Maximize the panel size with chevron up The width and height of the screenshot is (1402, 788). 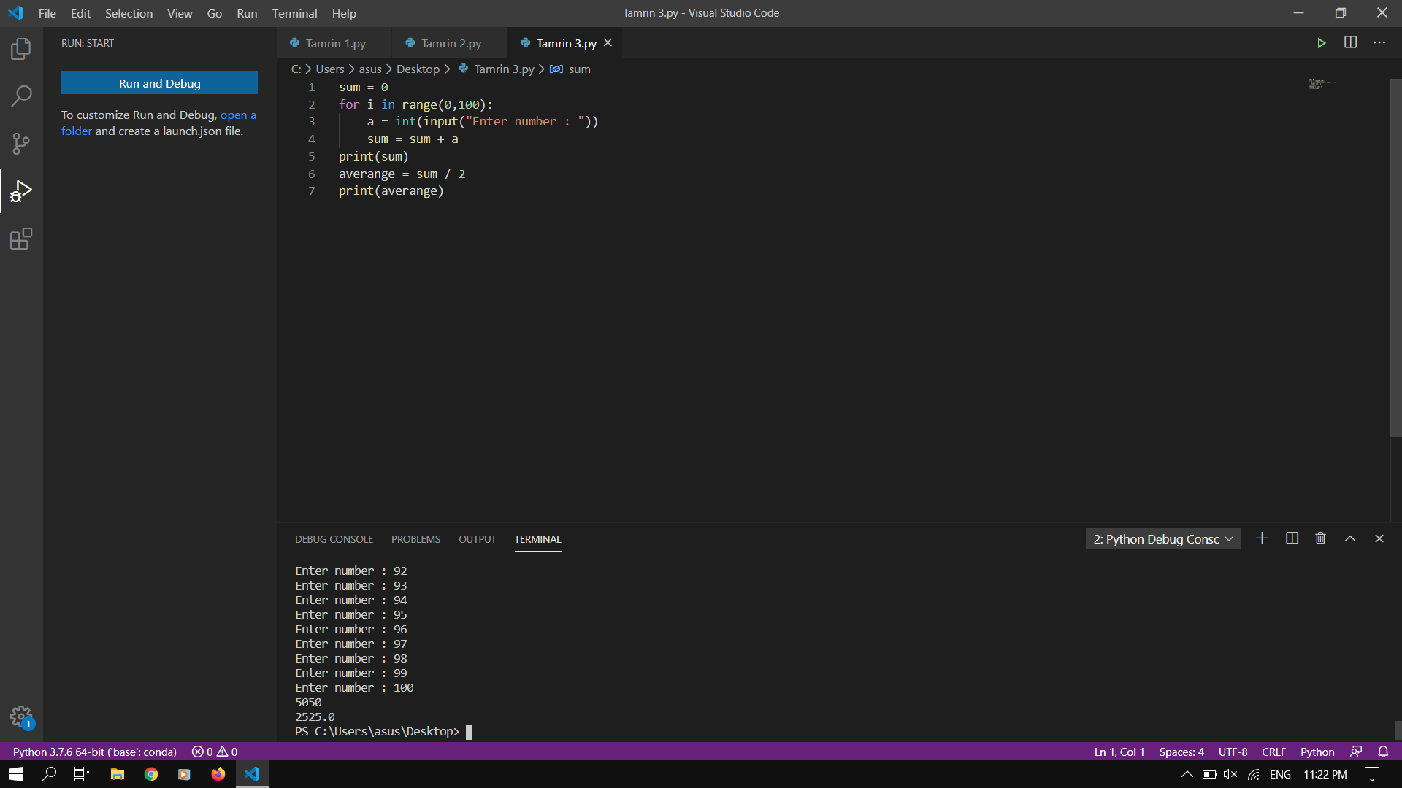click(x=1350, y=538)
